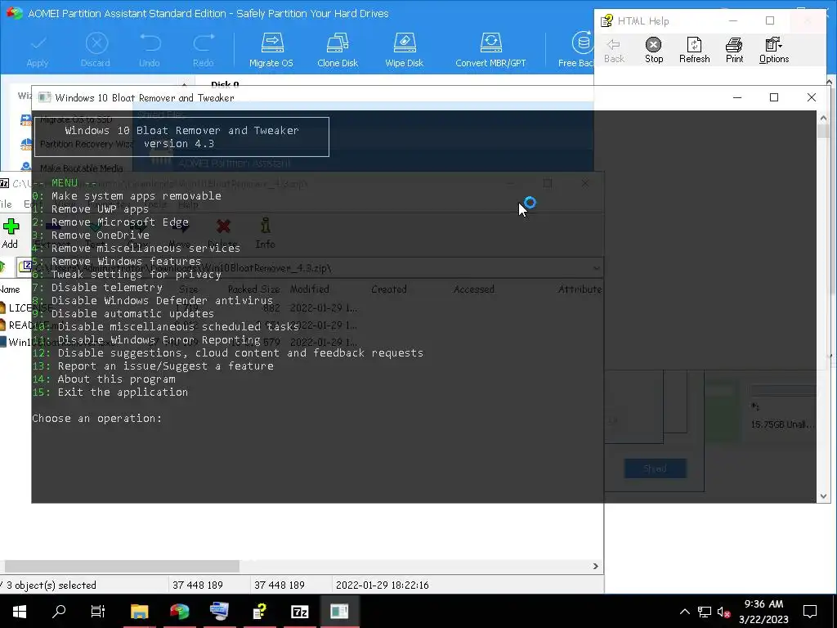Viewport: 837px width, 628px height.
Task: Click "Report an issue/Suggest a feature" line
Action: click(x=165, y=366)
